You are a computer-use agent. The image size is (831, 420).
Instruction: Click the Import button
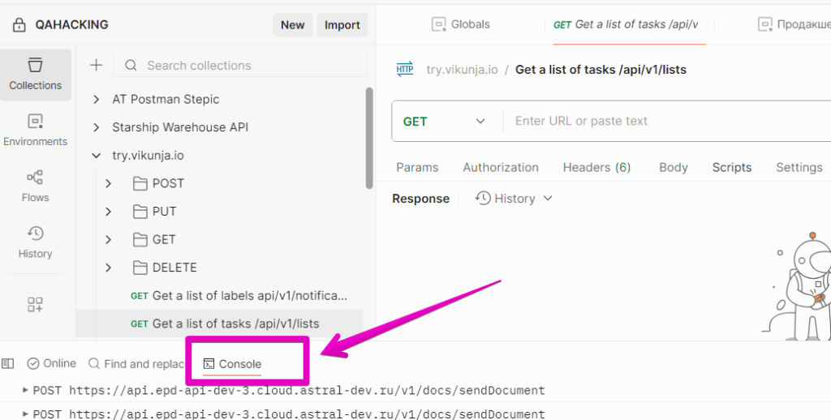click(x=342, y=25)
